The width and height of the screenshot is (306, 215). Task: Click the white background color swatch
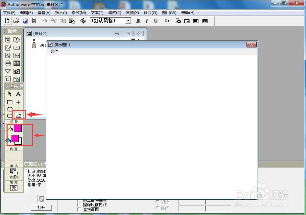point(20,143)
